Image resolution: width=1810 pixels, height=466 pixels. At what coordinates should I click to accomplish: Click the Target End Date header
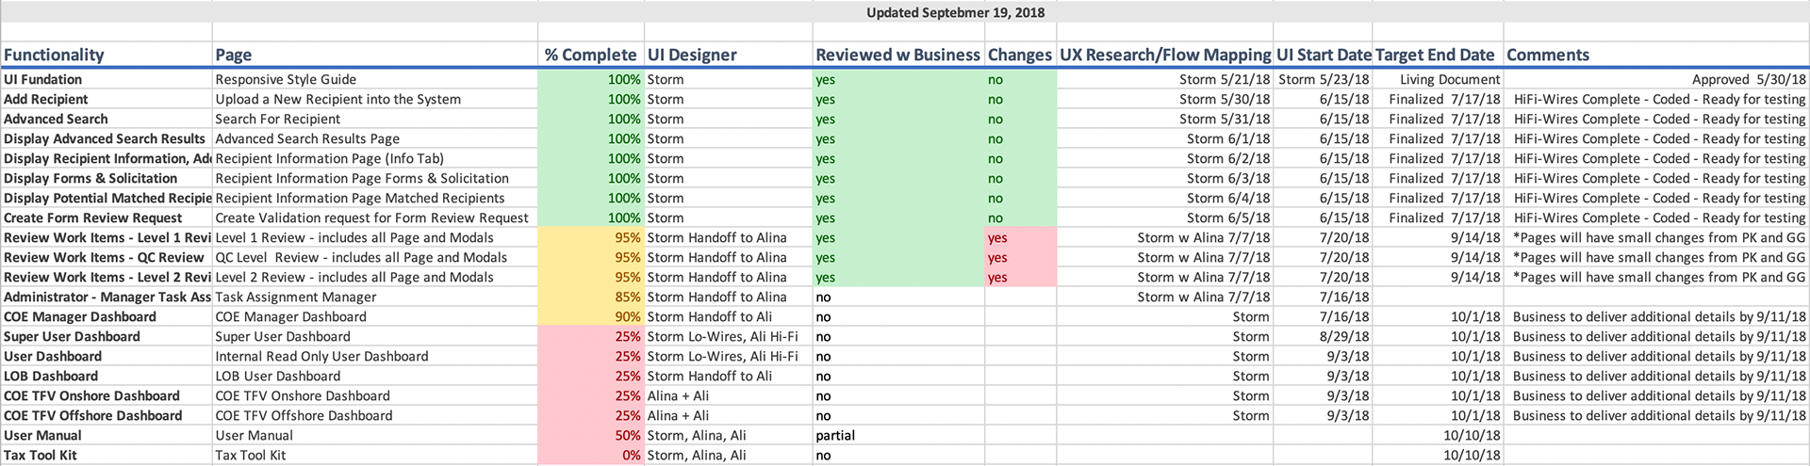coord(1438,55)
